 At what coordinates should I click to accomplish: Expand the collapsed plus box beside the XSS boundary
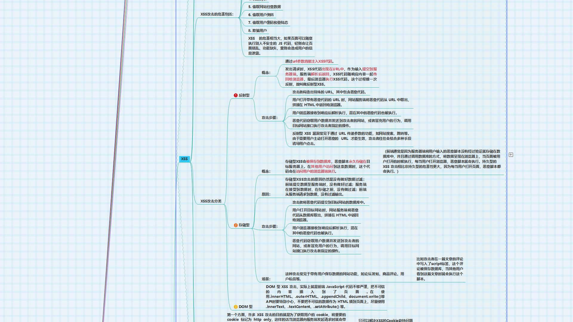pyautogui.click(x=511, y=155)
